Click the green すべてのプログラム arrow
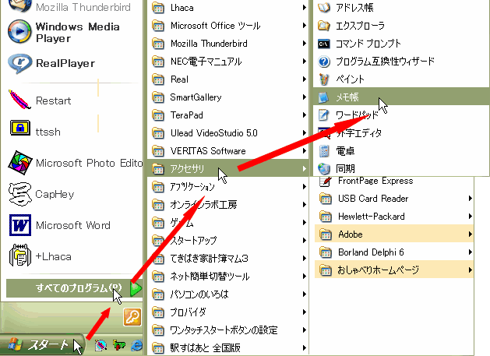Screen dimensions: 490x356 [x=136, y=288]
